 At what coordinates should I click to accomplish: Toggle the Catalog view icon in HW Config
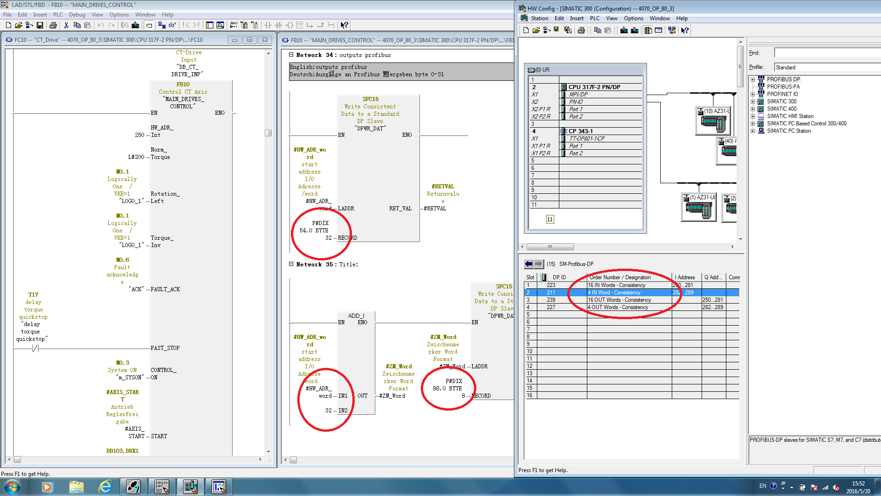648,30
